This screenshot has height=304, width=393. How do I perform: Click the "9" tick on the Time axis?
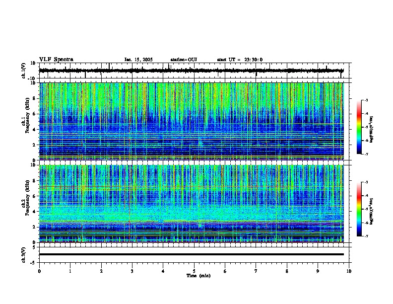[x=318, y=271]
